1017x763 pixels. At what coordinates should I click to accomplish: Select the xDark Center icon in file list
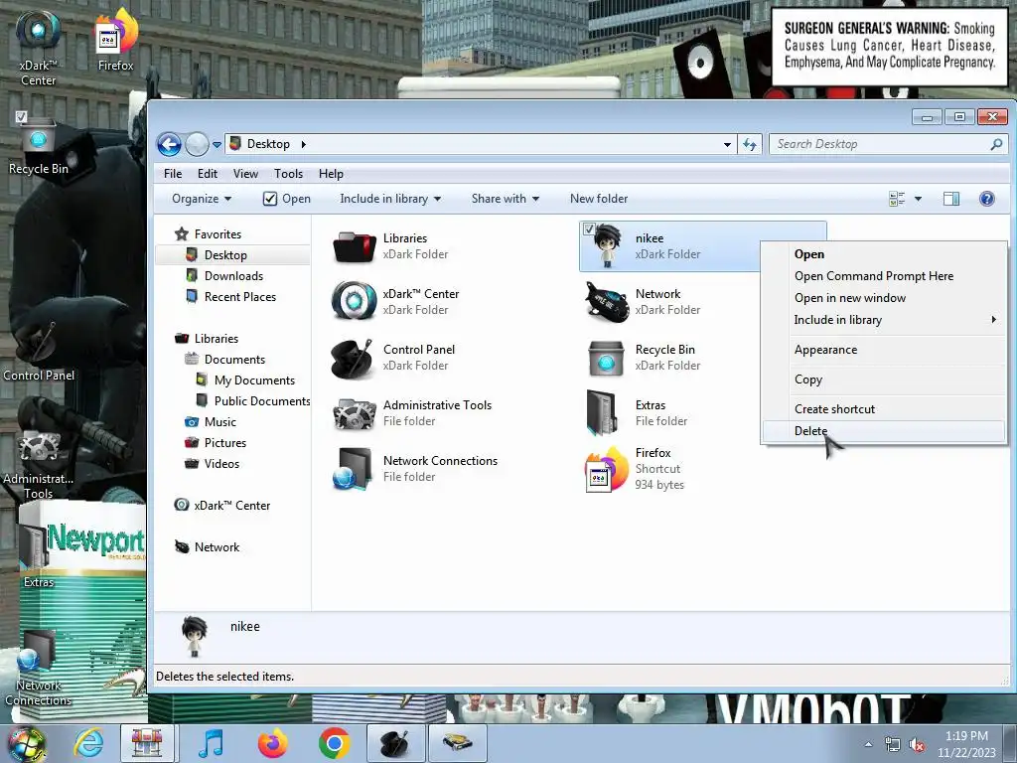(354, 301)
